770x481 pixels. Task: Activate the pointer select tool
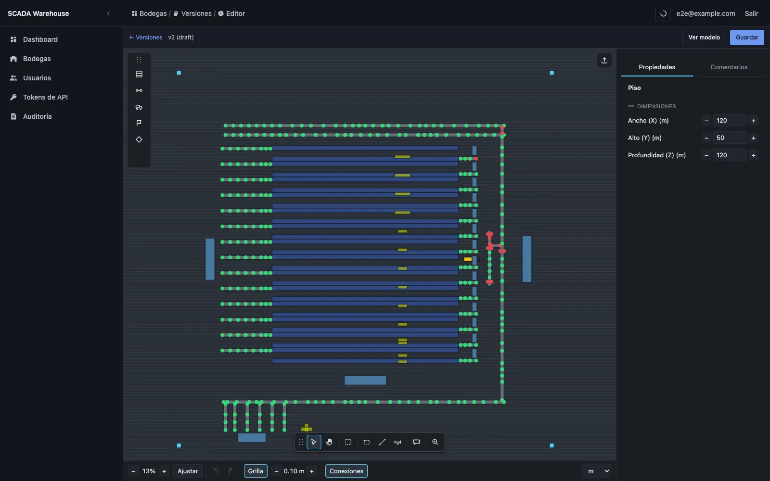(314, 442)
